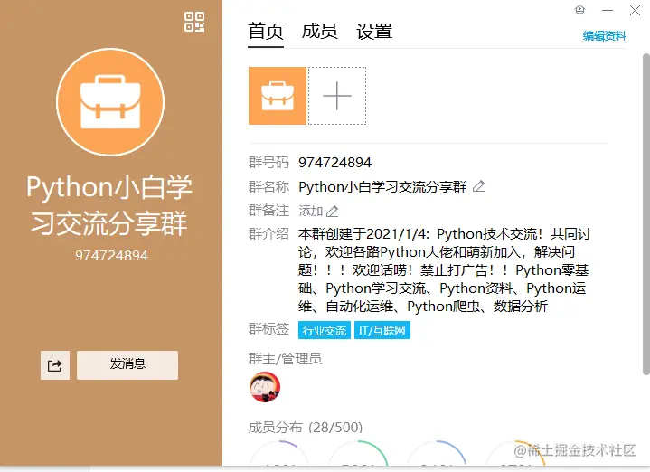Click the group number under the sidebar title

pyautogui.click(x=111, y=256)
